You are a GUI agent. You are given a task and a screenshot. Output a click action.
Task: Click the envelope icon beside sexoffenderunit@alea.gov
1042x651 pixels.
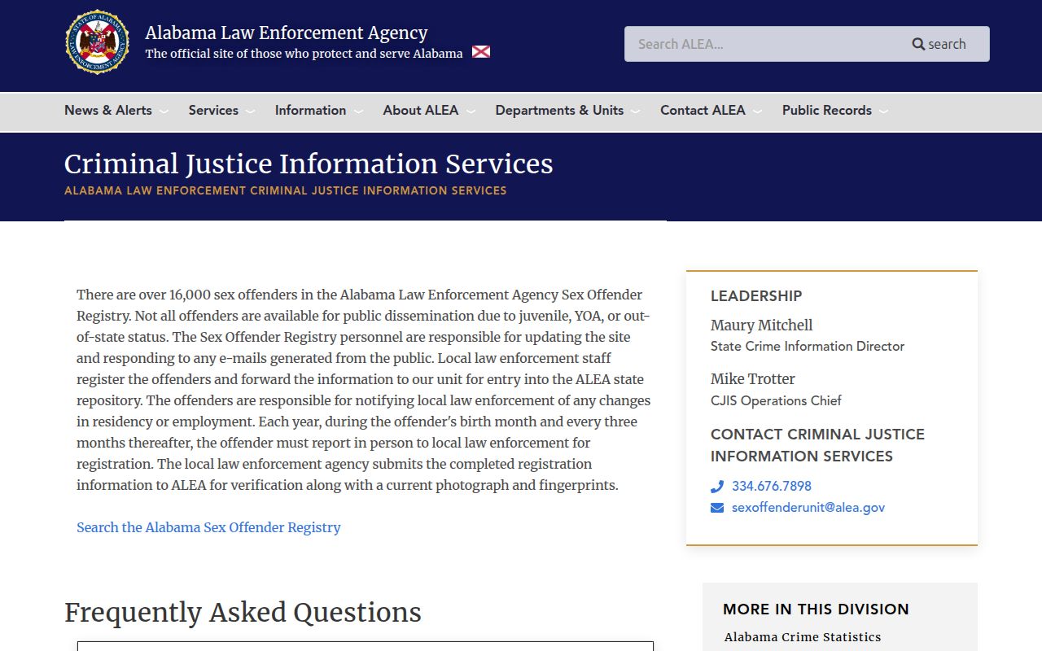pyautogui.click(x=717, y=507)
